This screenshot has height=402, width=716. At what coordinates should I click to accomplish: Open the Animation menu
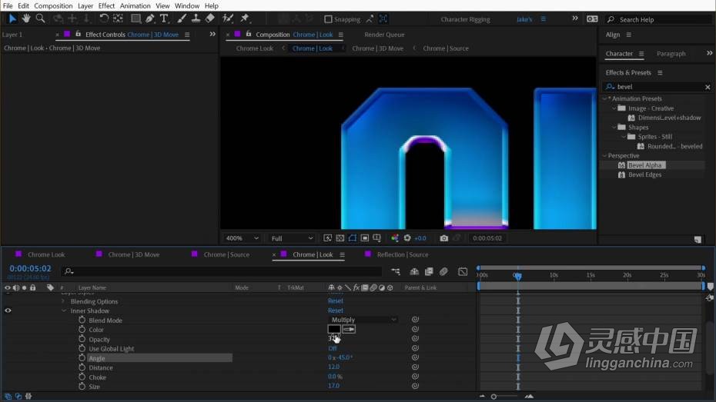pyautogui.click(x=136, y=6)
